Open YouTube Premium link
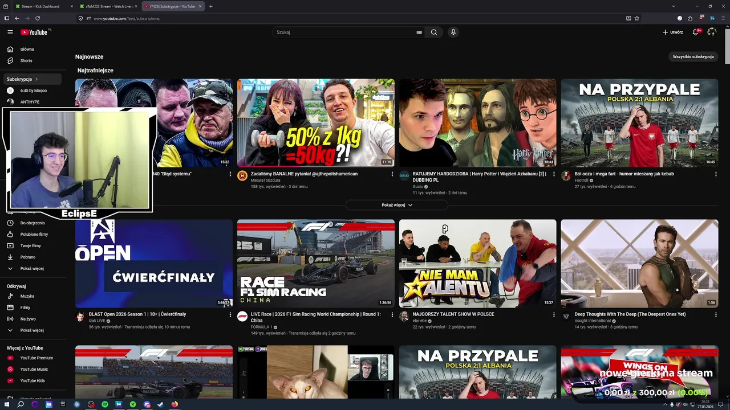The height and width of the screenshot is (410, 730). (33, 358)
